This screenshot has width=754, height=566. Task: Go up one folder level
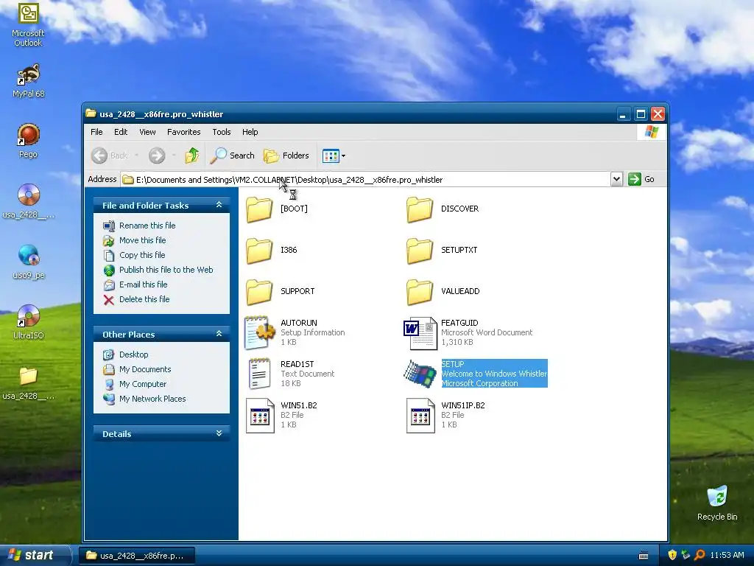pyautogui.click(x=192, y=156)
